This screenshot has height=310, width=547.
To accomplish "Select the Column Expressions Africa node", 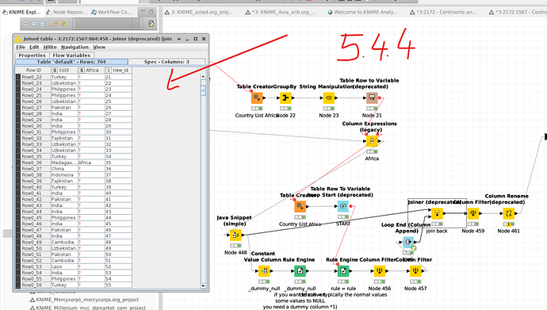I will [372, 141].
